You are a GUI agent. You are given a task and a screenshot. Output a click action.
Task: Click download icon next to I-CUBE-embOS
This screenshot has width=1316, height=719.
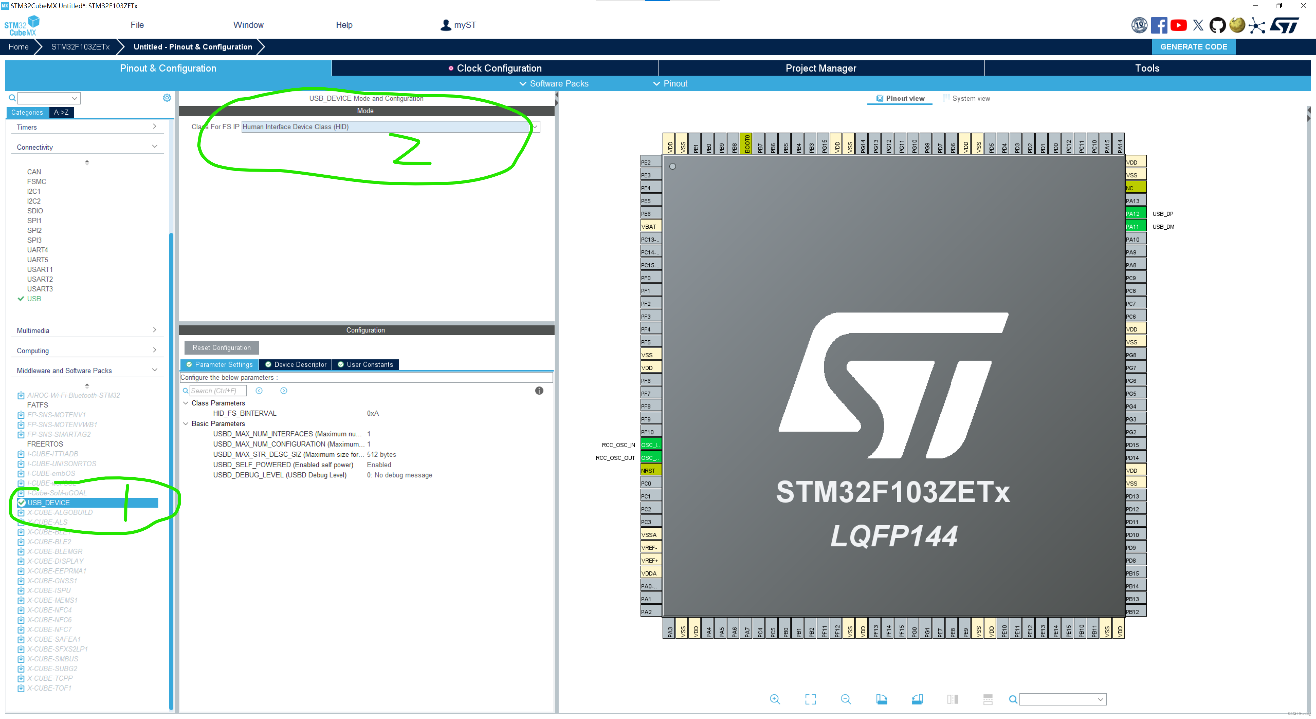(x=21, y=474)
